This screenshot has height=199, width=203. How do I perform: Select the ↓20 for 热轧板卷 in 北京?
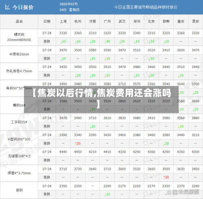pos(151,75)
